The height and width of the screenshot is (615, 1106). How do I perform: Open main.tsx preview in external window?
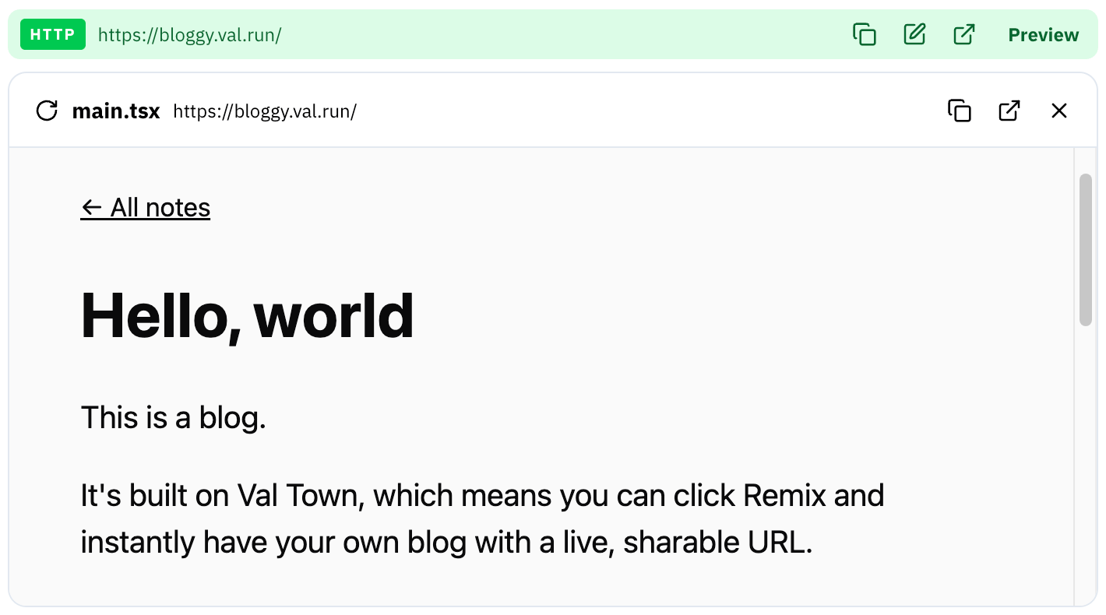coord(1009,111)
